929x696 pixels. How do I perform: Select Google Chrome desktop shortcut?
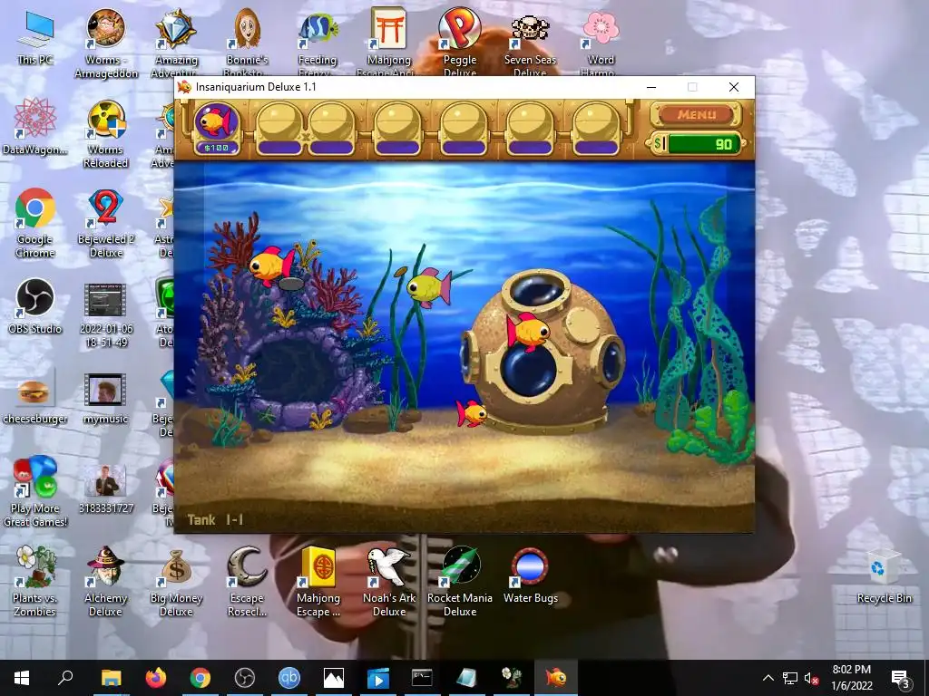click(35, 223)
